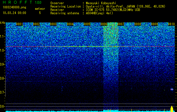The width and height of the screenshot is (177, 112).
Task: Click the 0810 time marker
Action: coord(171,24)
